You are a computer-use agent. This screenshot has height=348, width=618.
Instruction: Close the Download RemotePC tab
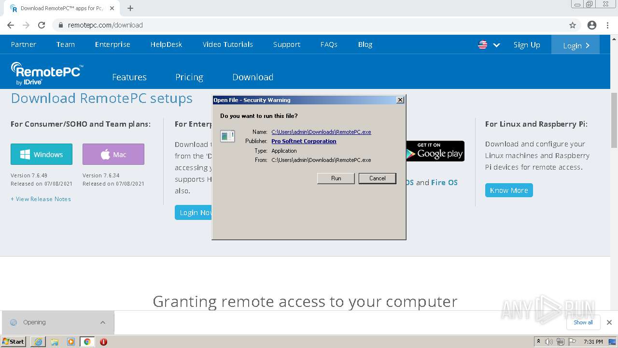[112, 8]
